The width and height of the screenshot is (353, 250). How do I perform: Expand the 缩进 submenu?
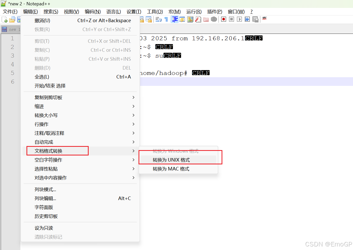coord(80,107)
